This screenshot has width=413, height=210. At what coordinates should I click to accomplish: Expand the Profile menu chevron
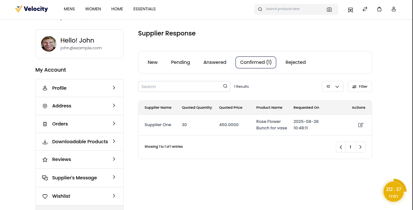[114, 88]
